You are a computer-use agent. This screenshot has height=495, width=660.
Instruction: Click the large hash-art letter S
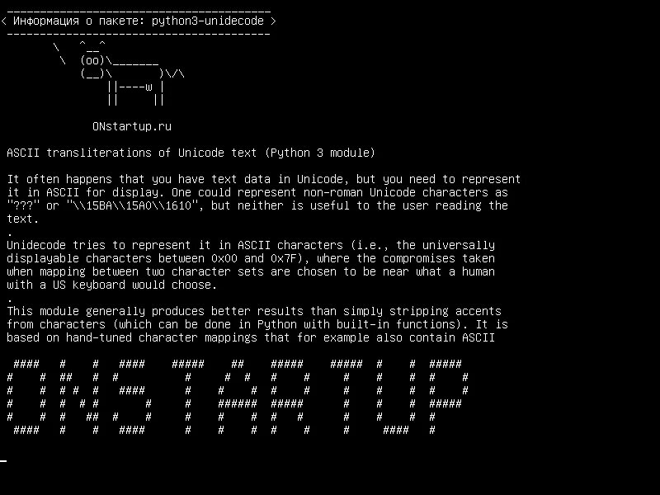pos(132,397)
